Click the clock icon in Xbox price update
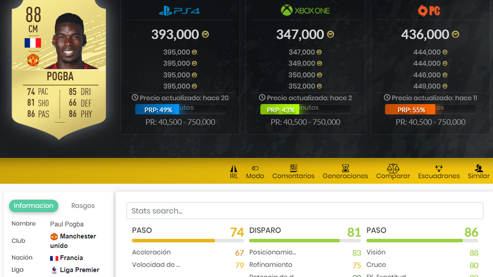493x277 pixels. point(262,98)
